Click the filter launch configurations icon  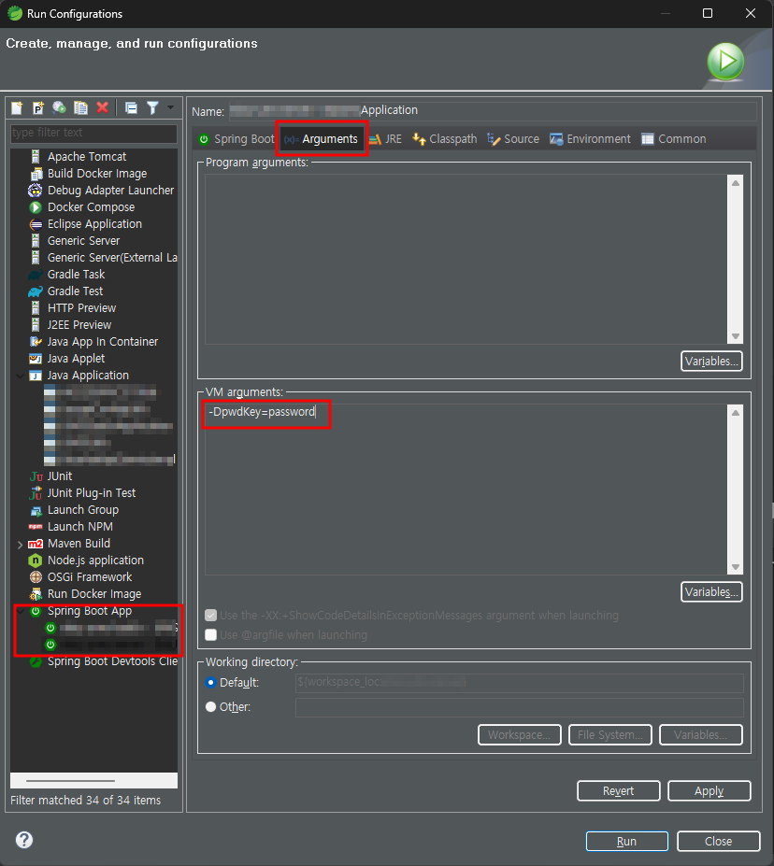152,107
